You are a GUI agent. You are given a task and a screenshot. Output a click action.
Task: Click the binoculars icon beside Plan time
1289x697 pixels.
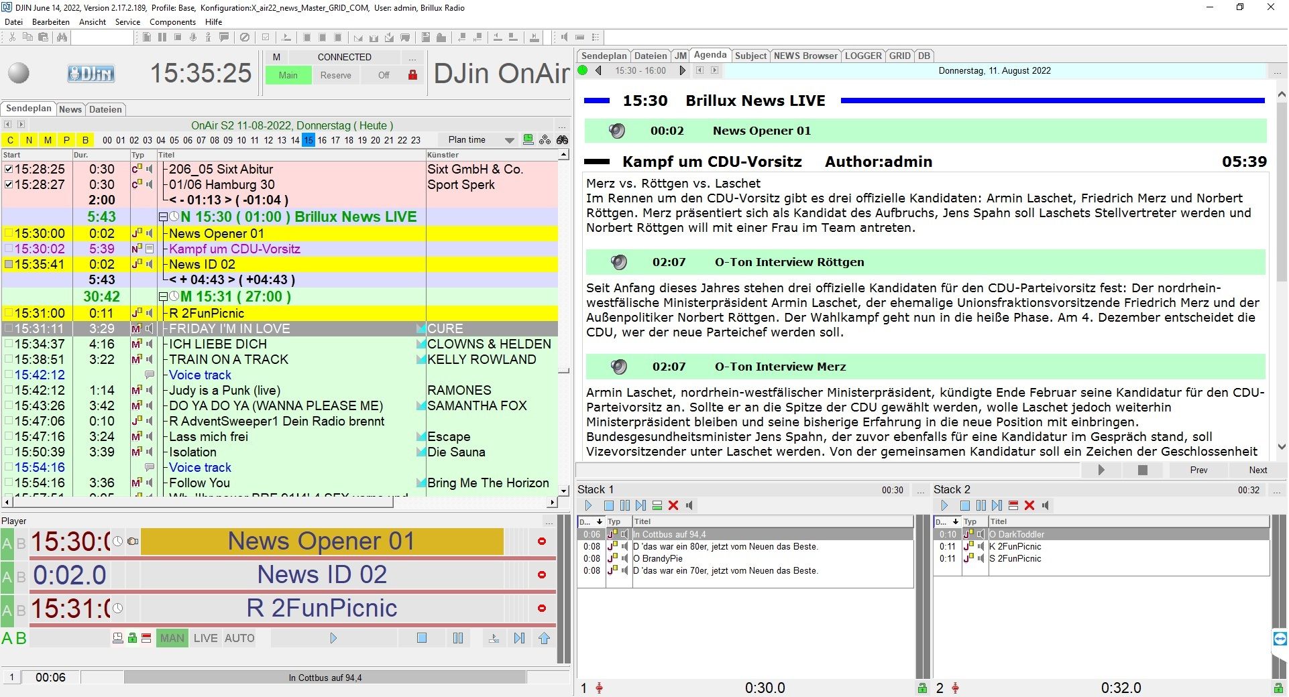pos(562,139)
